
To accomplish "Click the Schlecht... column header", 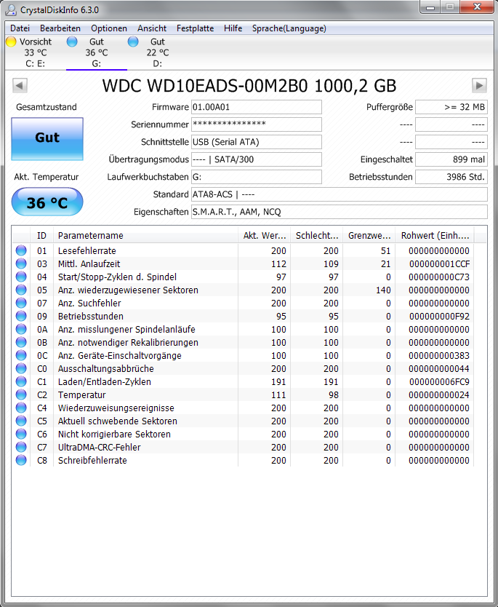I will (317, 235).
